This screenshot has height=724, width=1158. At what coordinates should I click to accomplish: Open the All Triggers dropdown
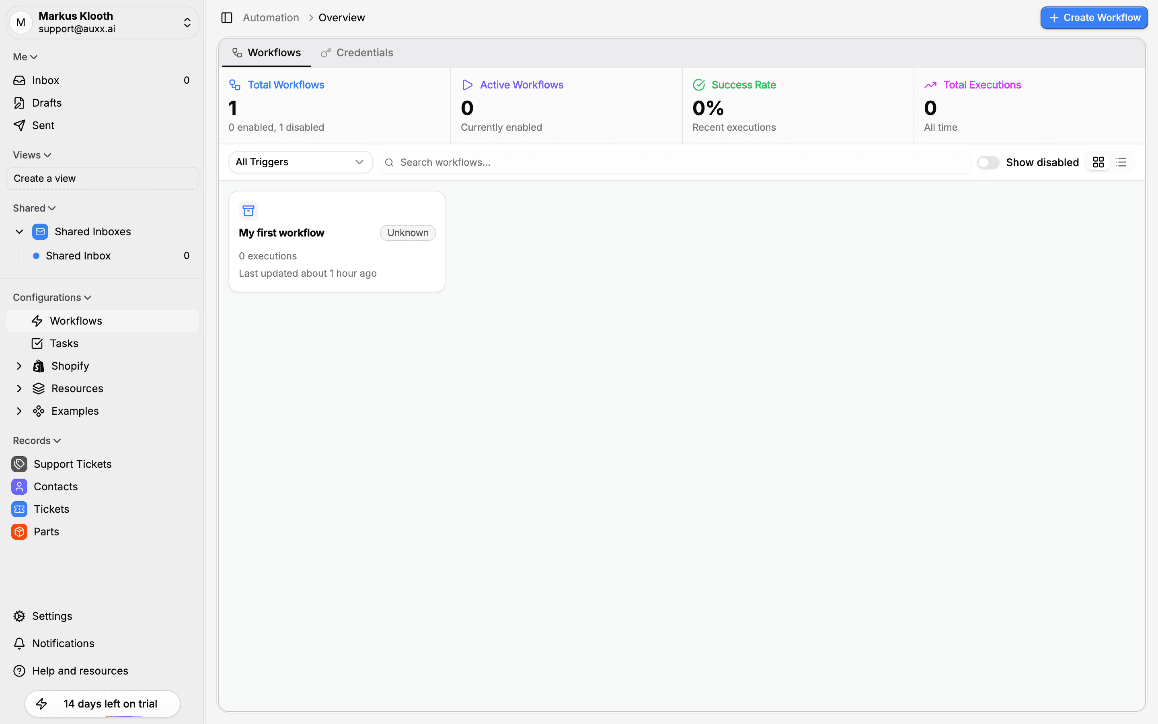click(300, 162)
